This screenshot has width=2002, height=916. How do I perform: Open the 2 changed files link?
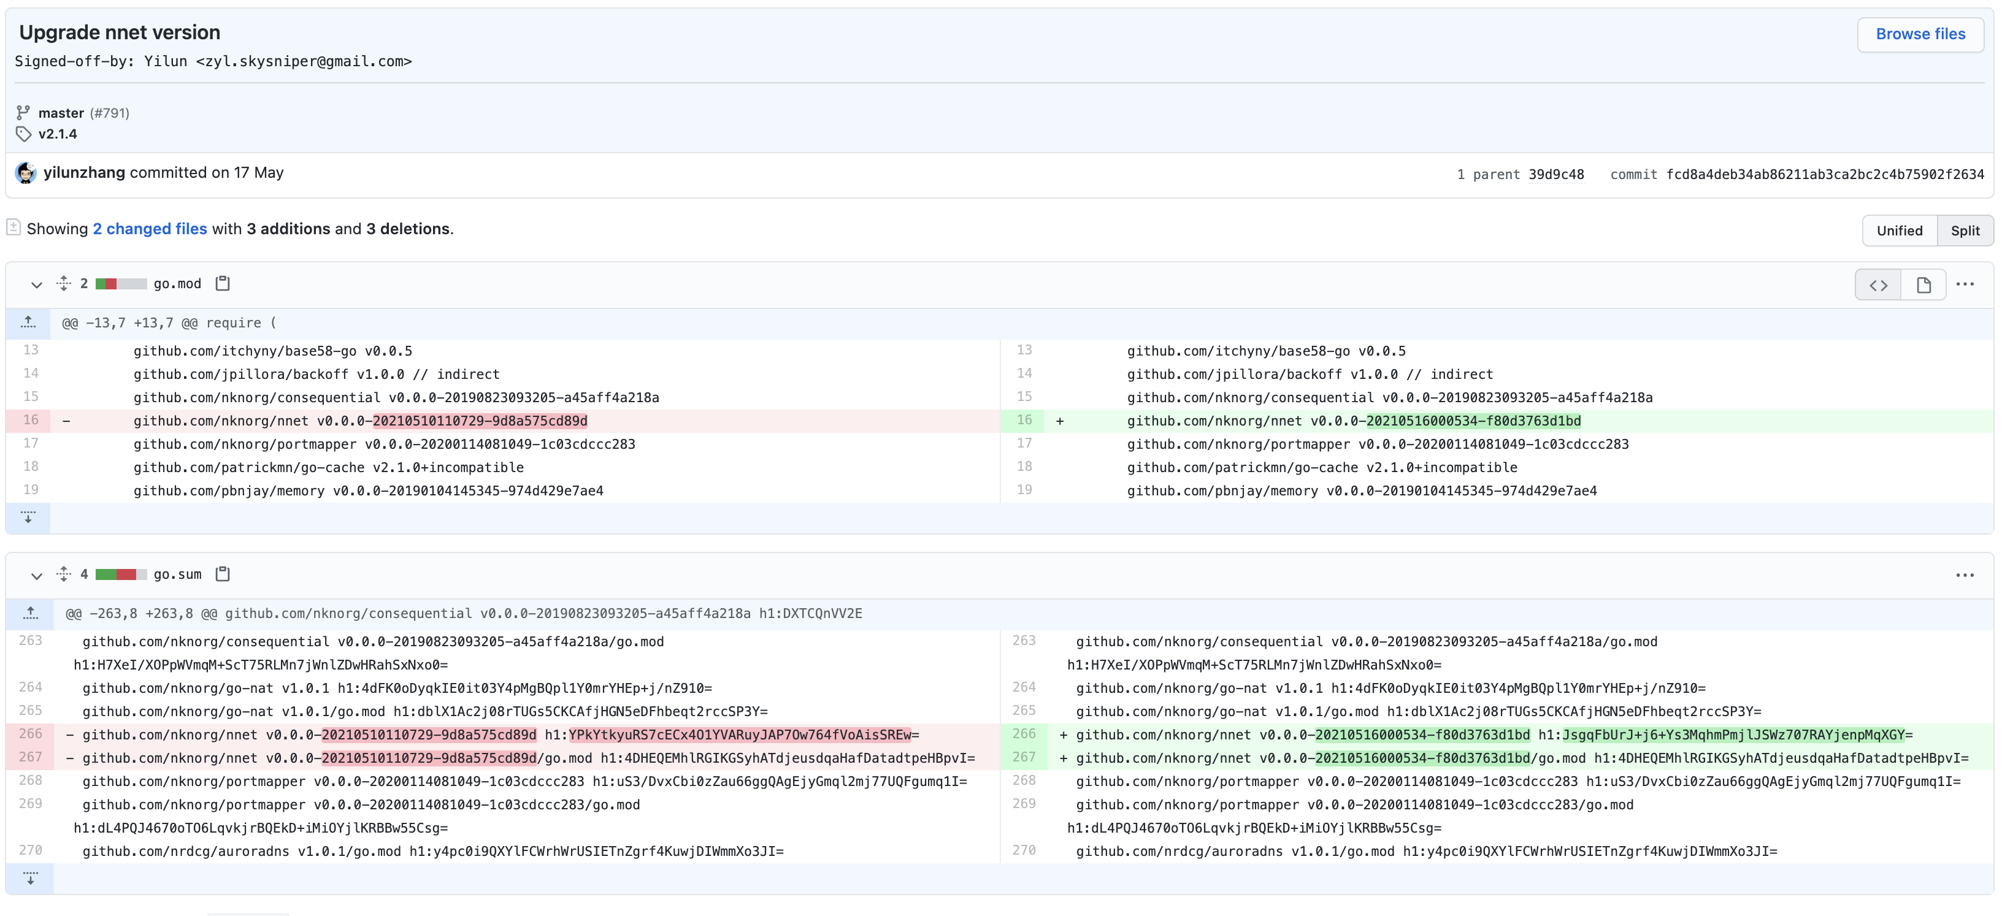click(x=150, y=229)
